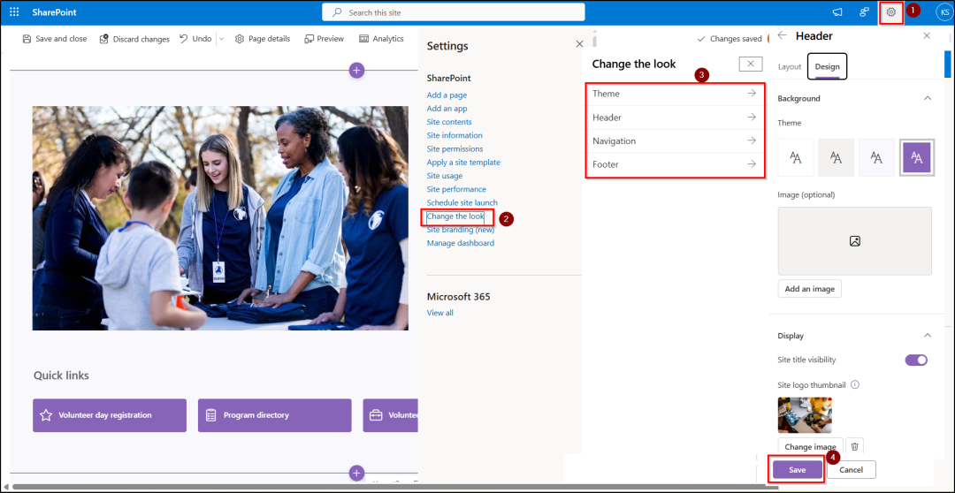Close the Header pane
The height and width of the screenshot is (493, 955).
click(x=927, y=36)
